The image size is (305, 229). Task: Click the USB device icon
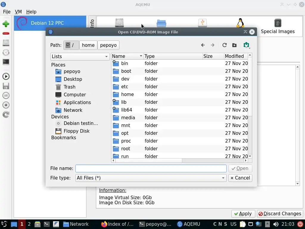(202, 23)
